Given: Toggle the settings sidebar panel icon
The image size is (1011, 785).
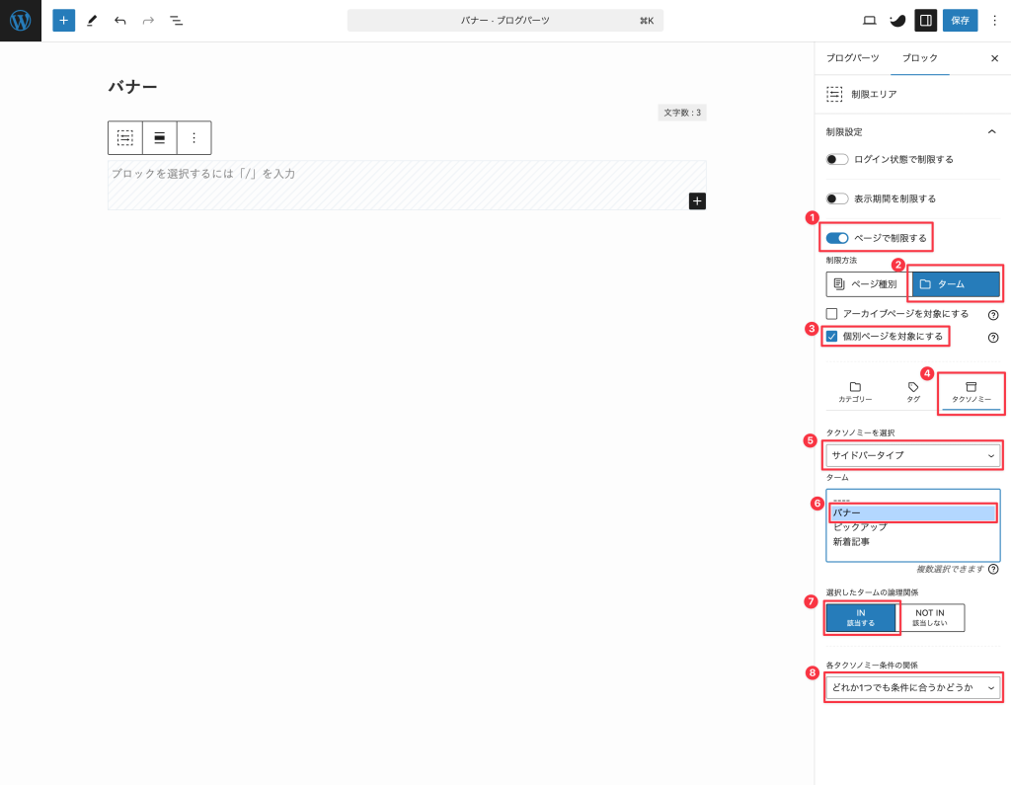Looking at the screenshot, I should pos(925,20).
